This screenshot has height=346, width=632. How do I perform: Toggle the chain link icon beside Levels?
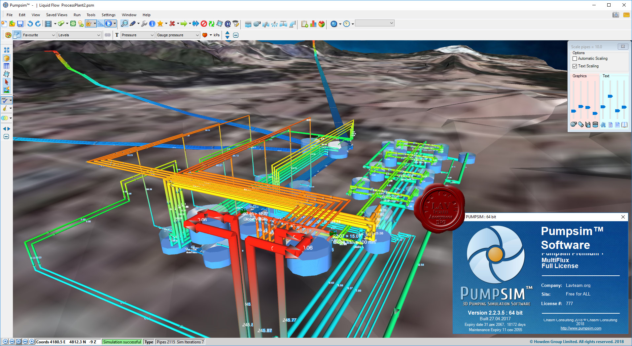(108, 35)
